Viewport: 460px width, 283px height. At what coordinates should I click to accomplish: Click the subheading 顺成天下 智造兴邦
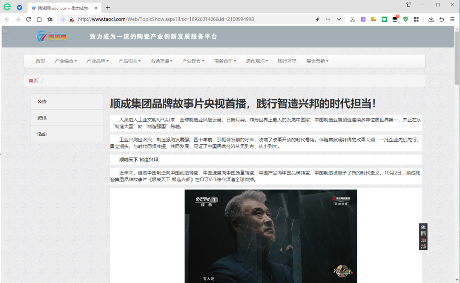pyautogui.click(x=138, y=160)
